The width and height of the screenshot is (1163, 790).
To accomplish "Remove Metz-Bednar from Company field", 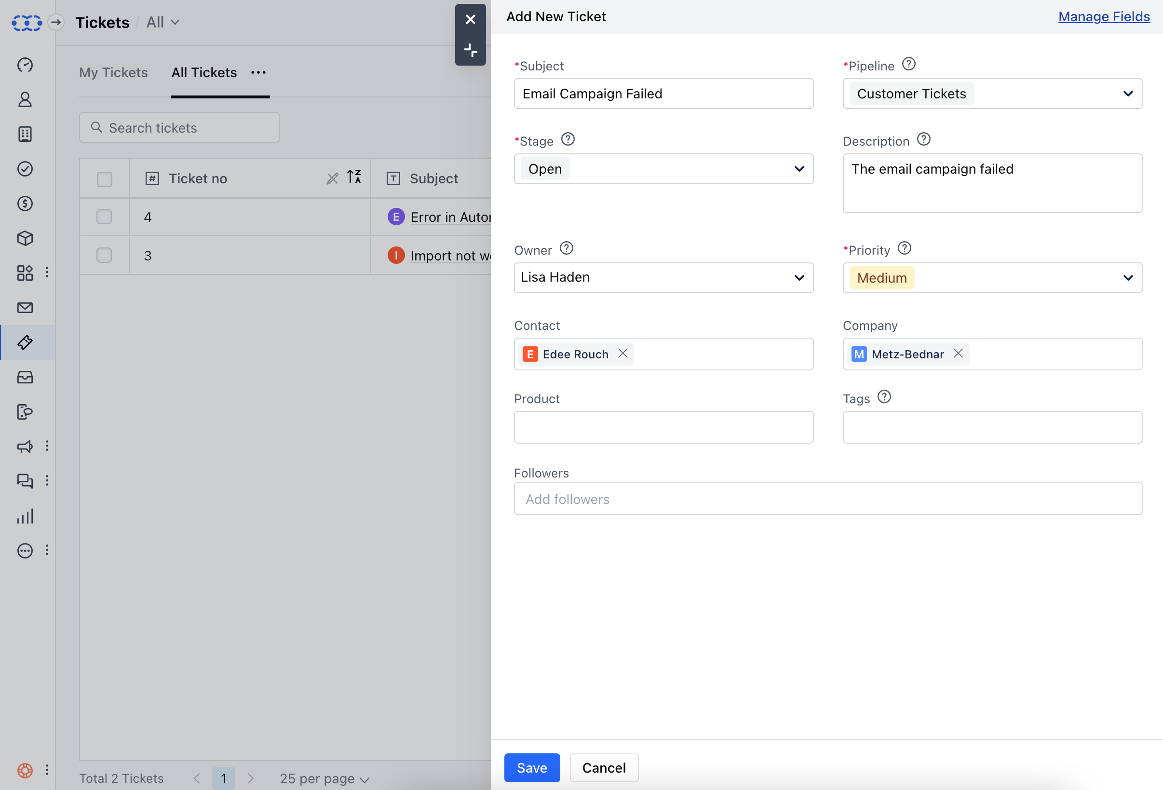I will pos(958,354).
